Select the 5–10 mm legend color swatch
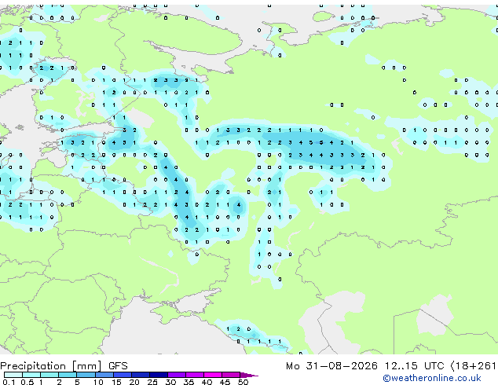 pos(86,375)
